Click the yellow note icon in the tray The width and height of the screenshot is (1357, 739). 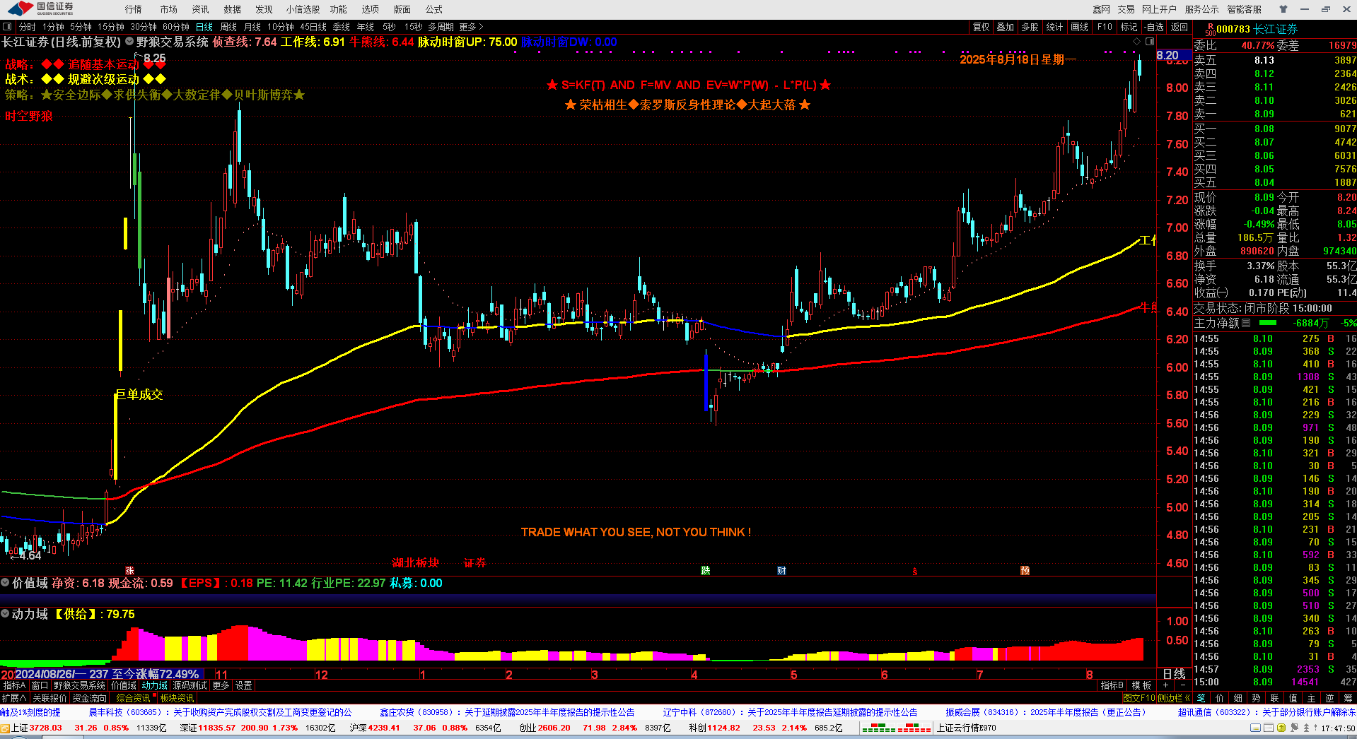point(1255,728)
